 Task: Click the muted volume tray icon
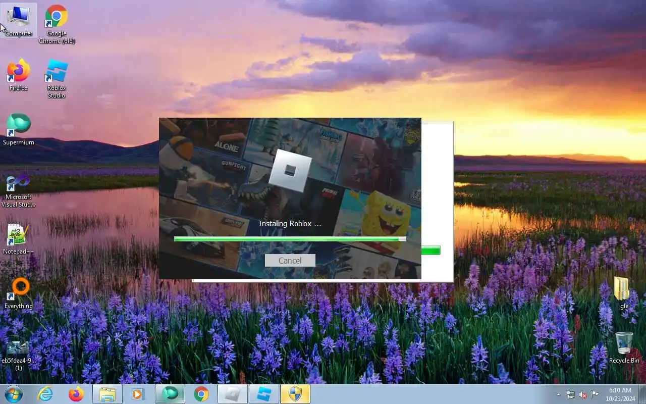click(x=583, y=394)
